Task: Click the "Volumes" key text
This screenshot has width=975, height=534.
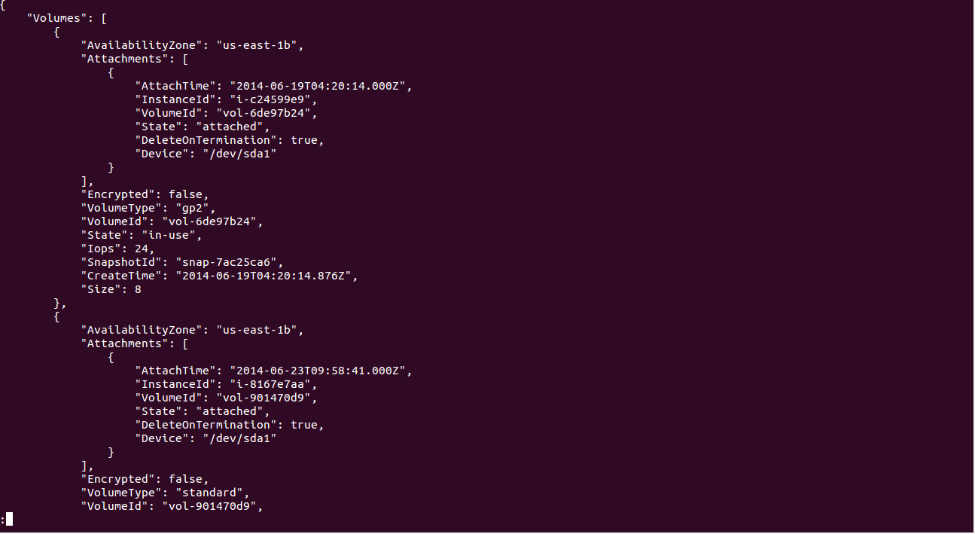Action: pos(57,18)
